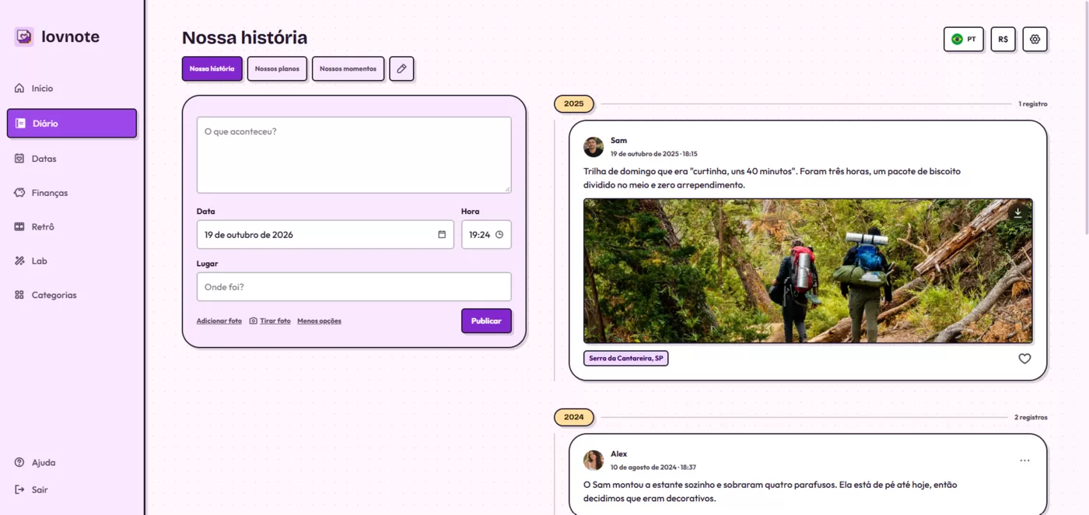Open settings via the gear icon
Viewport: 1089px width, 515px height.
pos(1035,39)
